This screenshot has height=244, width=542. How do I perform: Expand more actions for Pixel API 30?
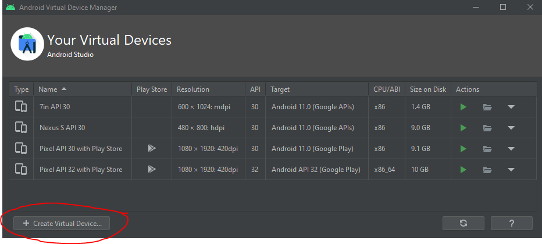(511, 149)
